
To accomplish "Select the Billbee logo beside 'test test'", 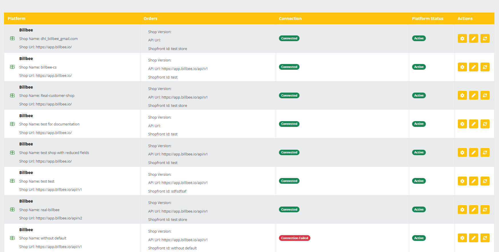I will pyautogui.click(x=12, y=181).
